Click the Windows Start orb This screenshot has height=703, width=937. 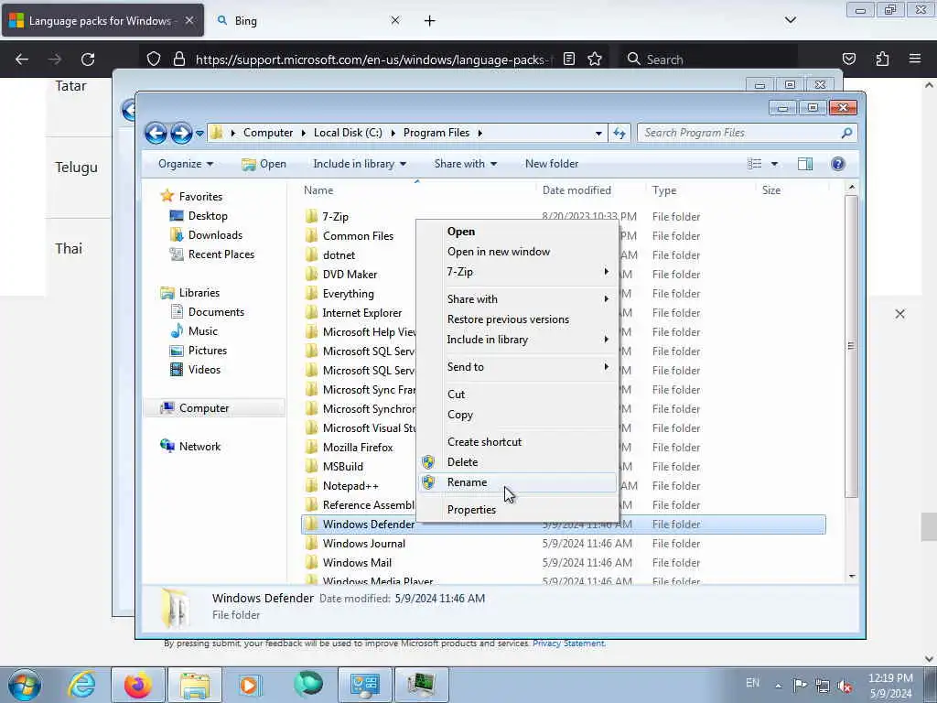tap(25, 685)
